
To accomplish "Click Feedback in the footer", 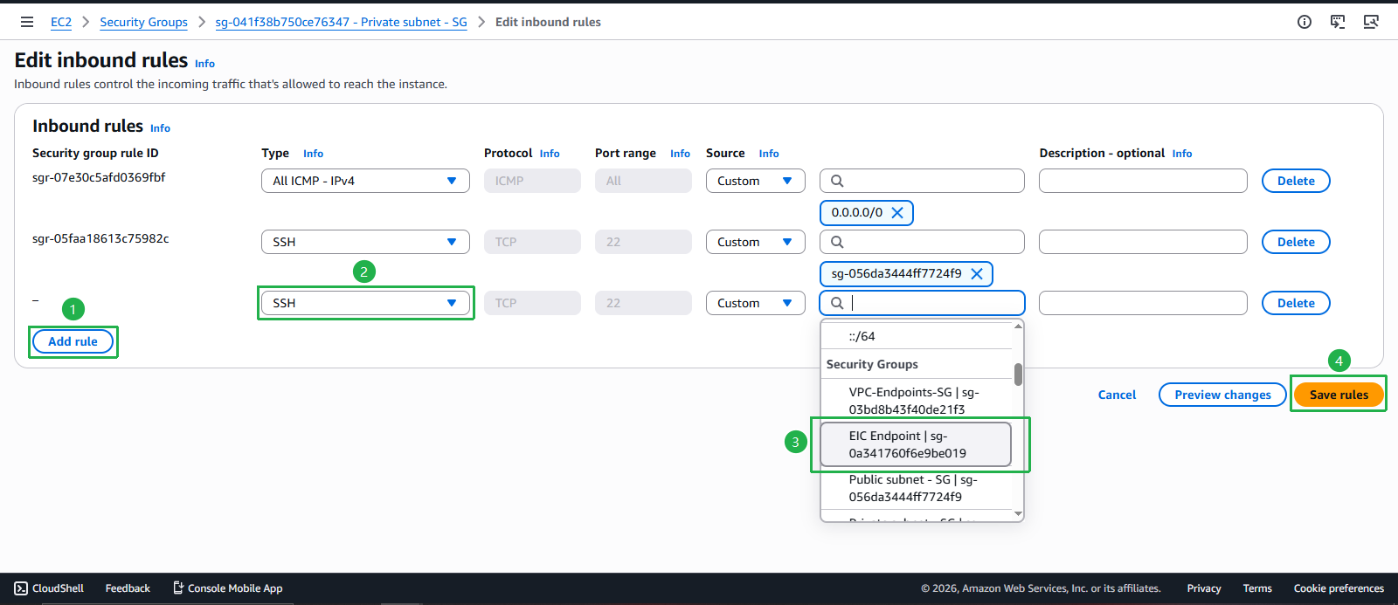I will pos(128,588).
